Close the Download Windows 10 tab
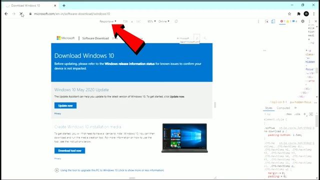The width and height of the screenshot is (320, 180). pyautogui.click(x=55, y=5)
